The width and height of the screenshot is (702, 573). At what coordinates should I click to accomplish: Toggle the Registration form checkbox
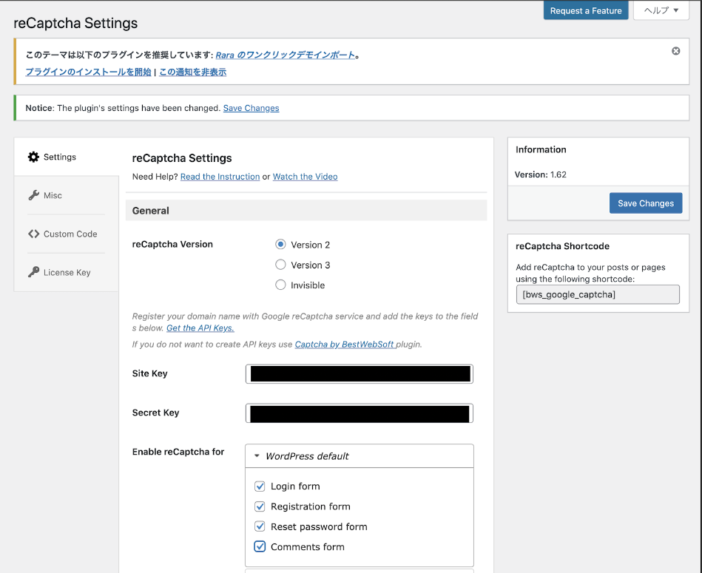pyautogui.click(x=260, y=506)
